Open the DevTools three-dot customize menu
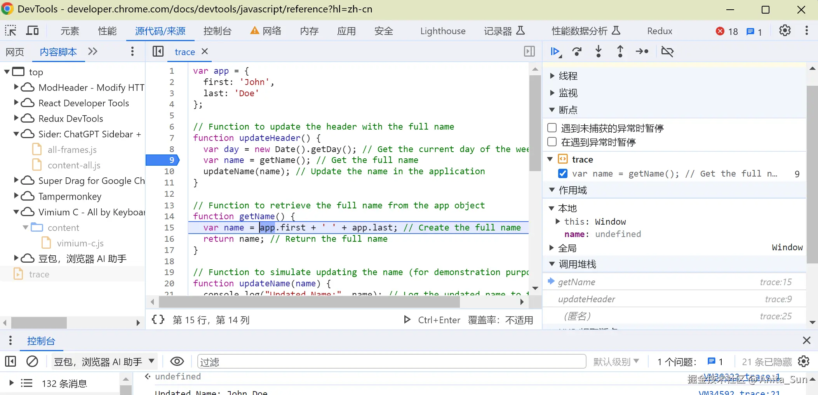The image size is (818, 395). 807,31
